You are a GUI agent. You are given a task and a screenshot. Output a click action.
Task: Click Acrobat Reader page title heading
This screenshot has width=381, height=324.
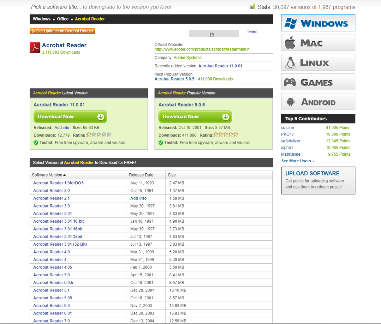click(64, 45)
